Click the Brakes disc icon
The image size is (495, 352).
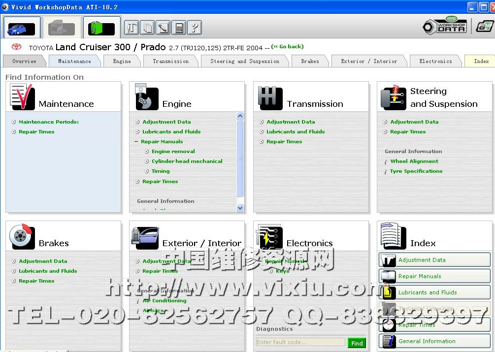coord(22,237)
